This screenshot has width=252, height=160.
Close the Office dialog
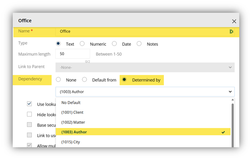234,21
